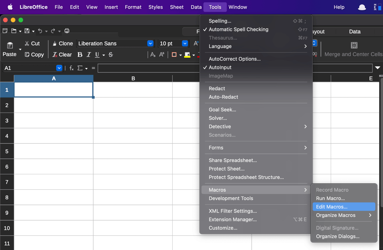Click the Redo arrow icon
This screenshot has height=250, width=383.
coord(53,31)
